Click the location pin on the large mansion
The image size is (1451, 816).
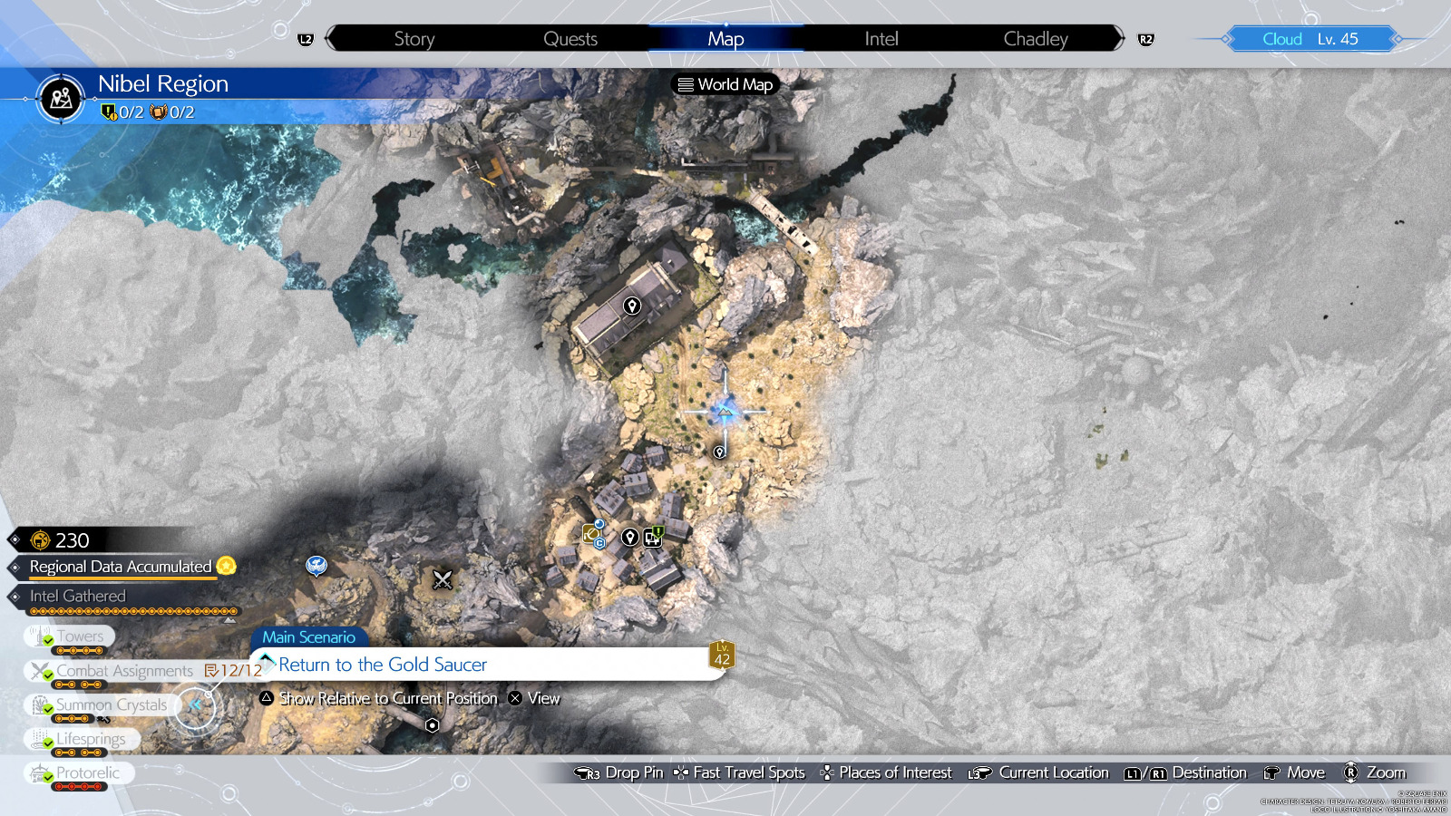pos(632,306)
